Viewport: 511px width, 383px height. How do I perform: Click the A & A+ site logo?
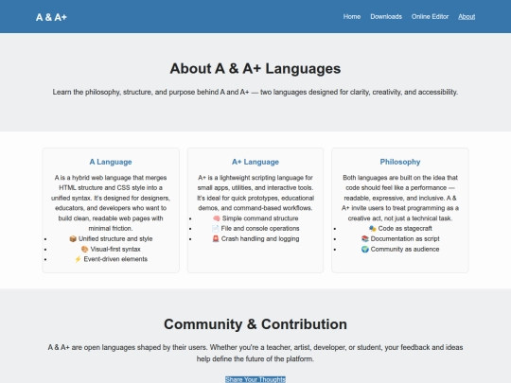pyautogui.click(x=51, y=17)
